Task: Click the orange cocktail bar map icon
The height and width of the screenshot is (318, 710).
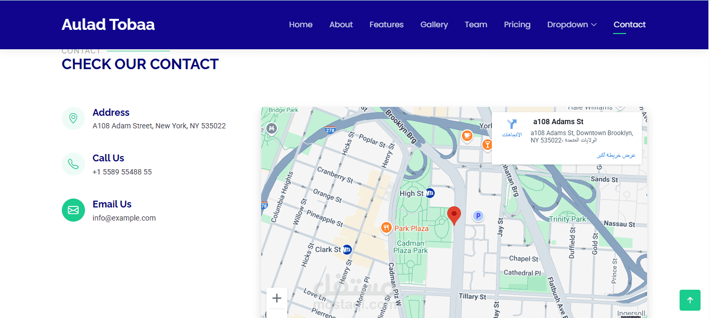Action: [x=487, y=144]
